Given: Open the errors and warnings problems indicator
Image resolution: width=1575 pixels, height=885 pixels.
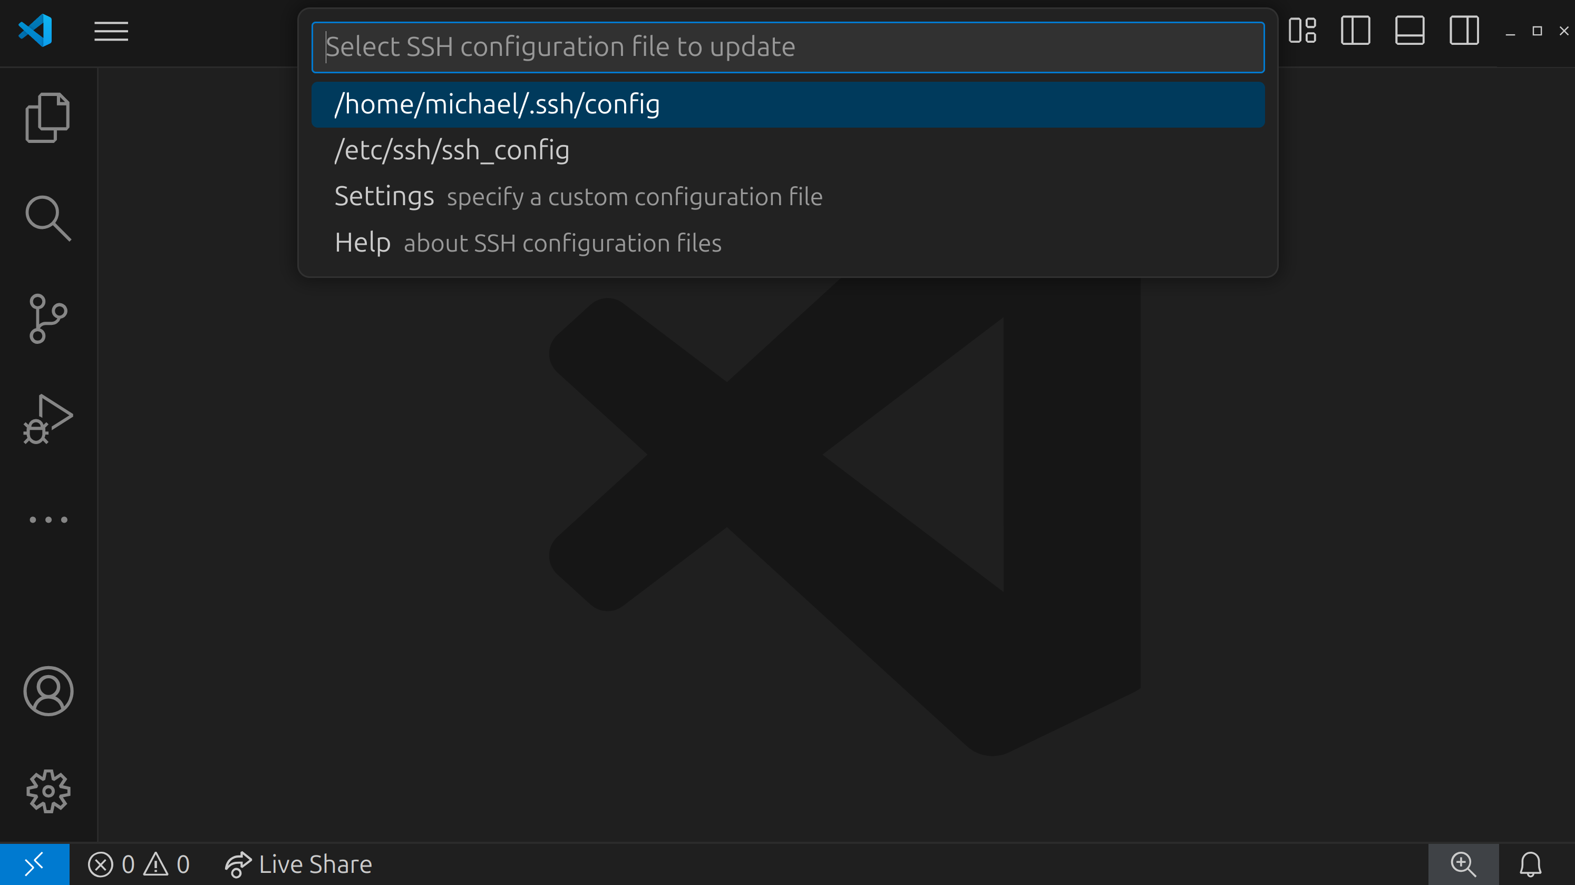Looking at the screenshot, I should [x=139, y=864].
